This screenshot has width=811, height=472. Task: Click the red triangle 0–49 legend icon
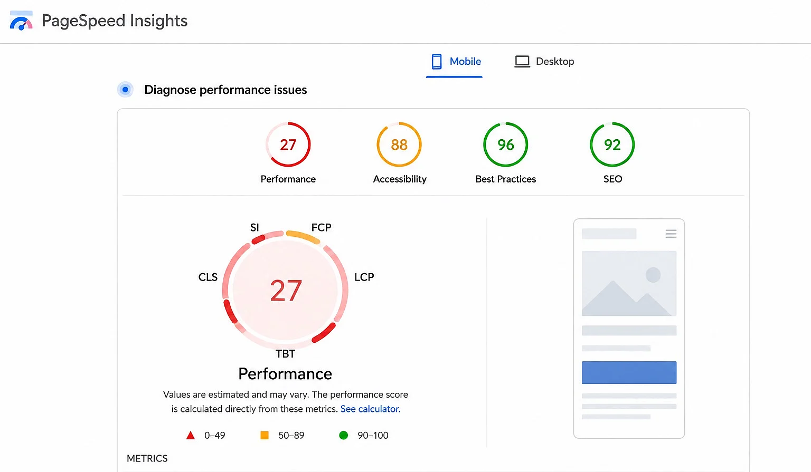191,436
